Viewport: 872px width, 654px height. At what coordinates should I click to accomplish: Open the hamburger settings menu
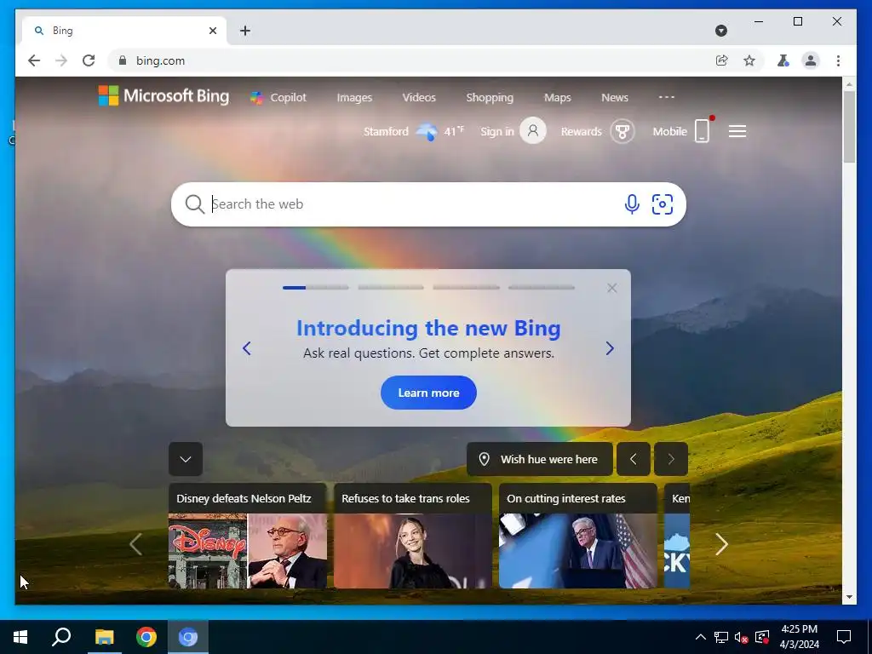click(x=737, y=132)
